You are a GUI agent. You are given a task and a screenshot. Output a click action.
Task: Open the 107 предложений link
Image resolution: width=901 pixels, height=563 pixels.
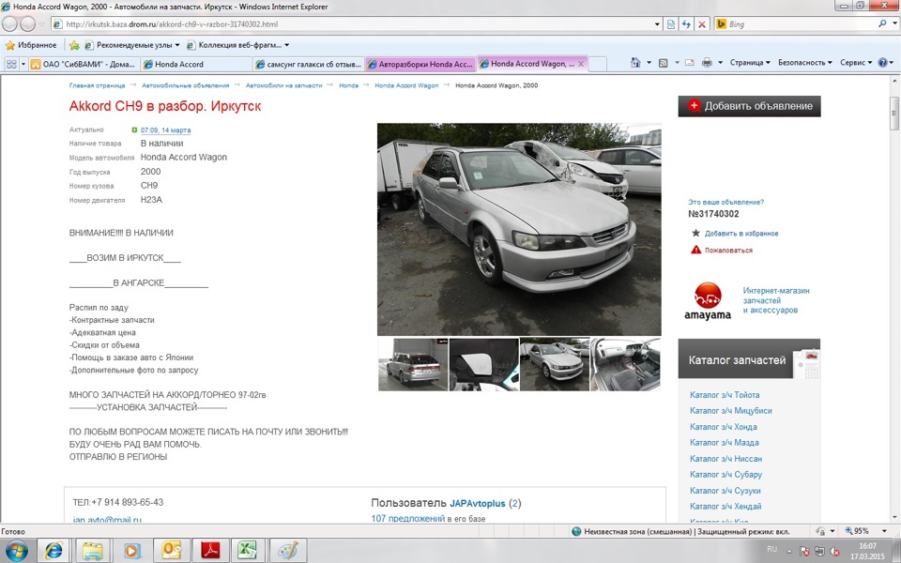pos(408,519)
